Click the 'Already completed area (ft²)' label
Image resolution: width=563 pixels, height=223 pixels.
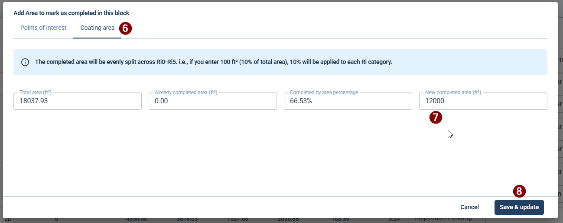pos(186,92)
